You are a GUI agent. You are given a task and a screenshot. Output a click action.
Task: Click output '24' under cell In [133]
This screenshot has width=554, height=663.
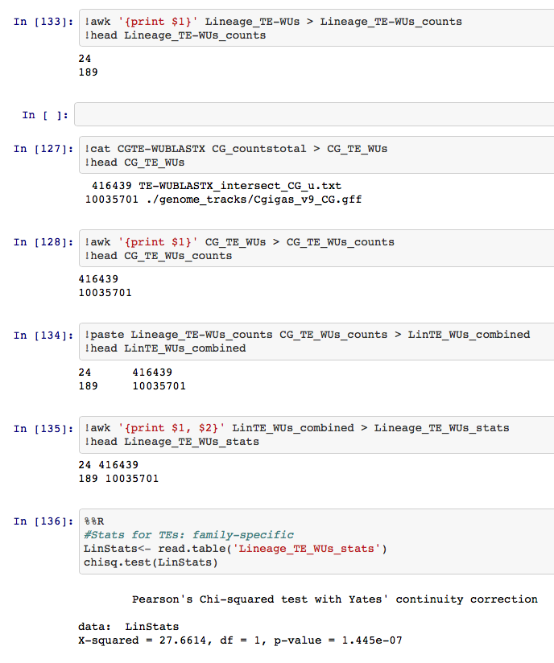[x=85, y=59]
